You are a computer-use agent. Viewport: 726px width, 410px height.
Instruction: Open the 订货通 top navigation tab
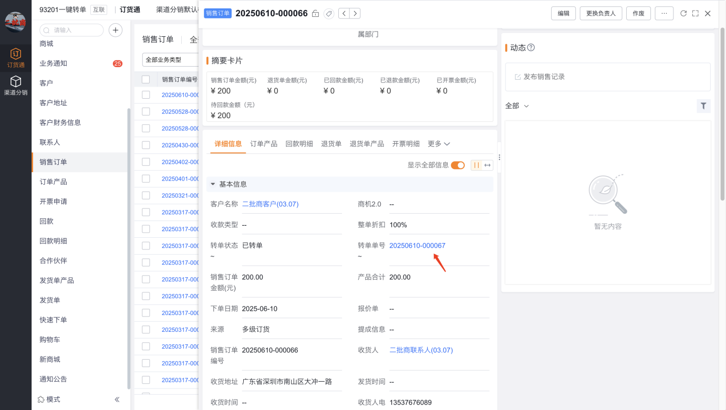click(130, 9)
